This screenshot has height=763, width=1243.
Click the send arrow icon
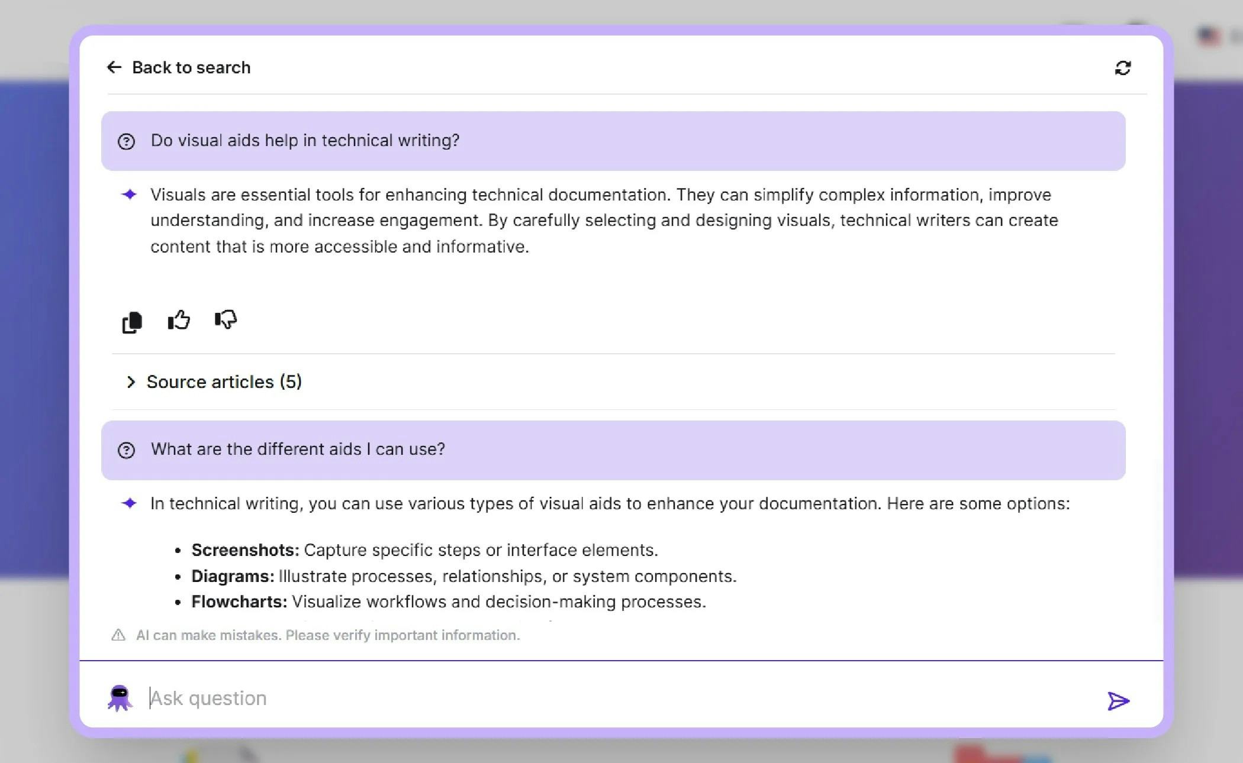pyautogui.click(x=1118, y=701)
